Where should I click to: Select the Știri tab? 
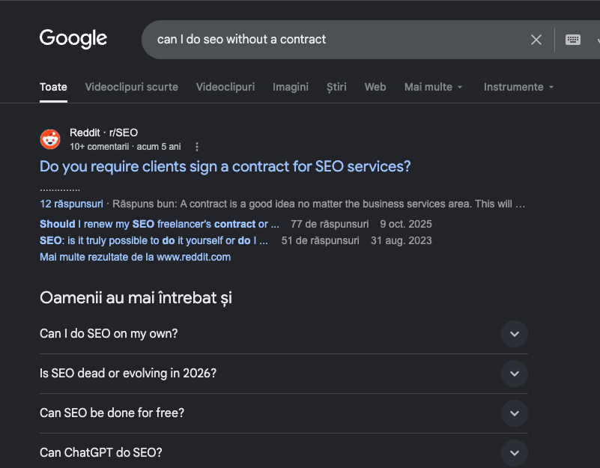coord(336,87)
